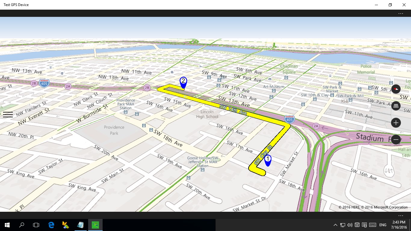This screenshot has height=231, width=411.
Task: Open the hamburger navigation menu
Action: click(8, 115)
